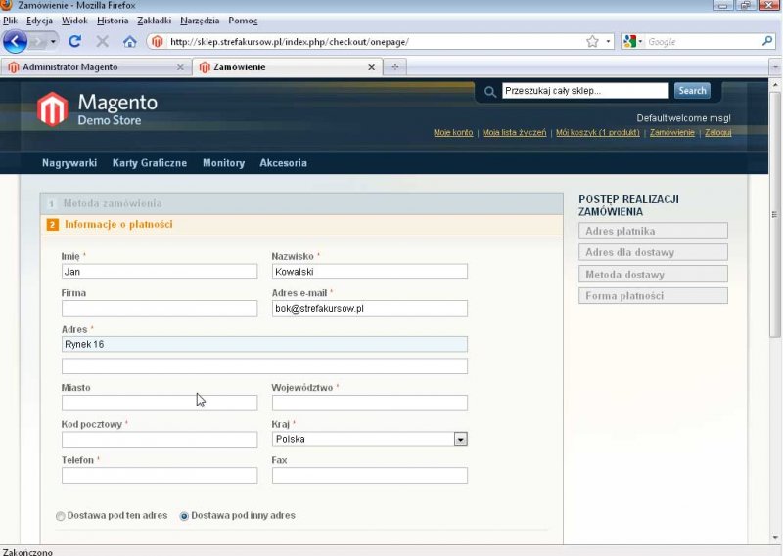Viewport: 783px width, 556px height.
Task: Open the Zakładki menu
Action: [x=155, y=20]
